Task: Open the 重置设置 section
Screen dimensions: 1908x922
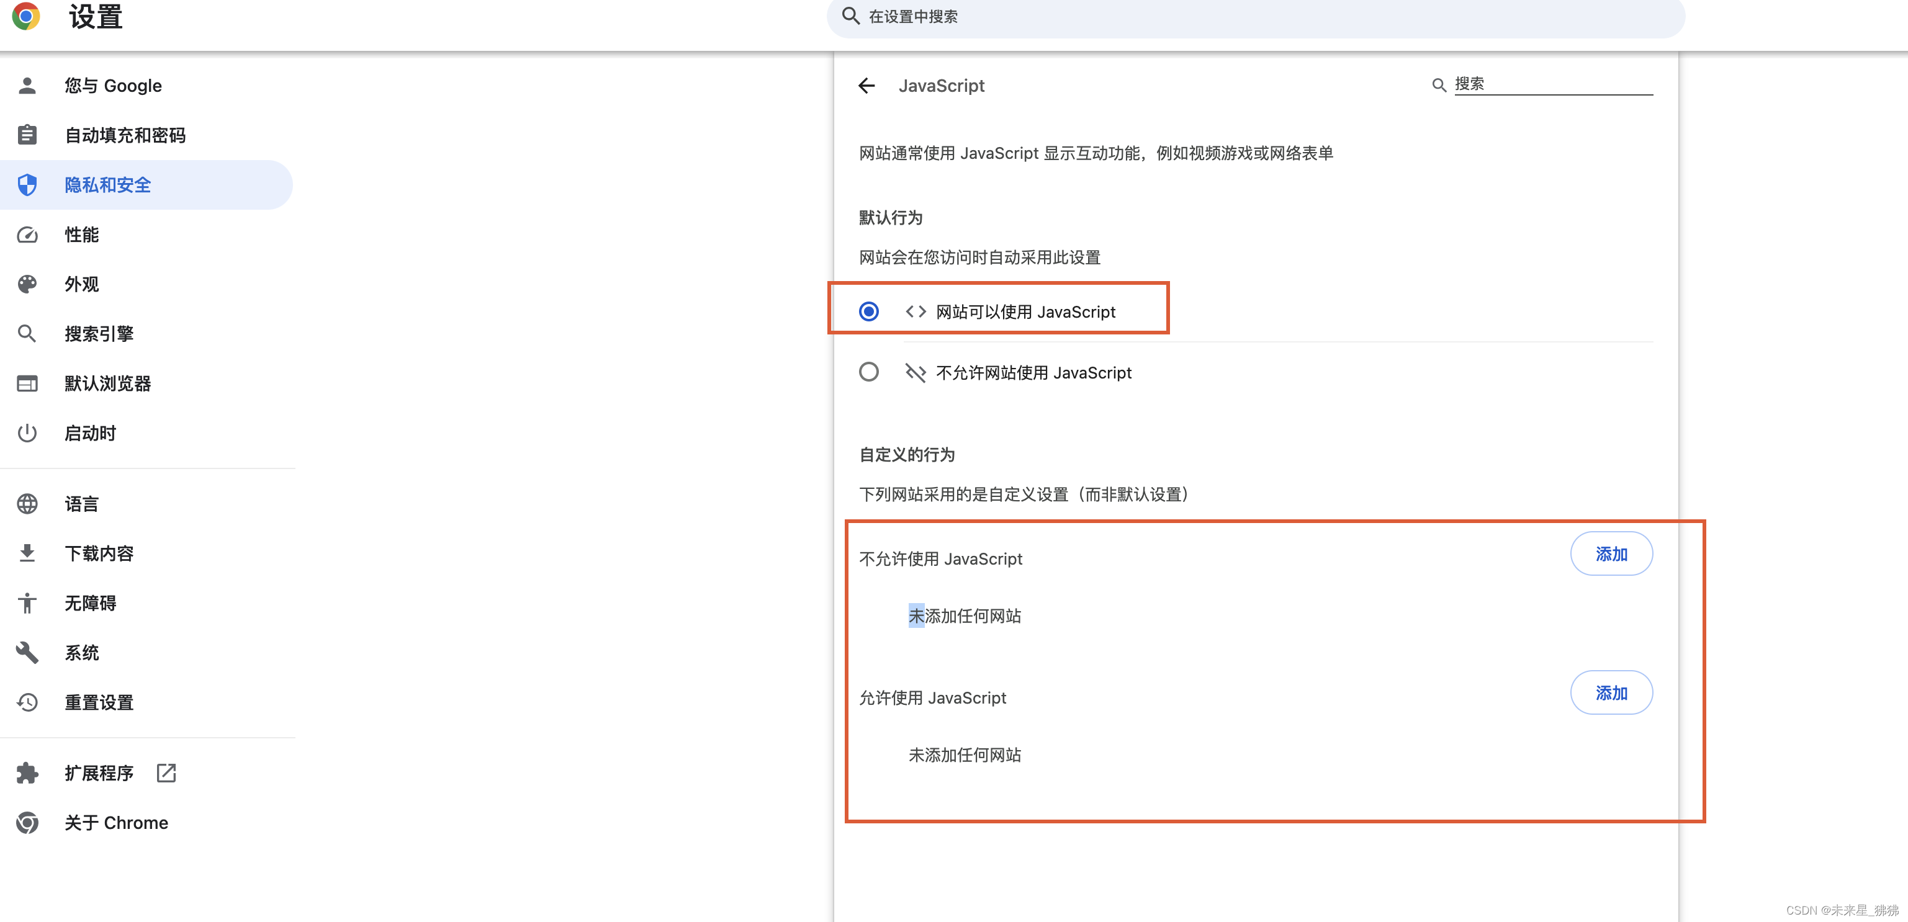Action: tap(99, 702)
